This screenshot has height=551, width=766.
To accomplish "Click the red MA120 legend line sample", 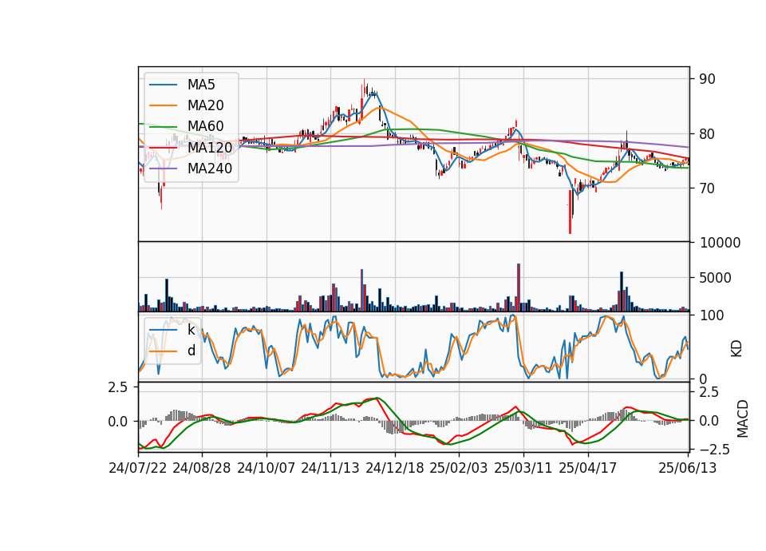I will click(x=163, y=148).
